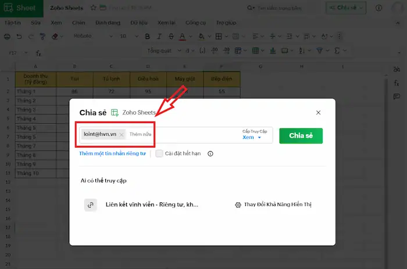Click the sort icon in toolbar
This screenshot has height=269, width=407.
click(301, 51)
